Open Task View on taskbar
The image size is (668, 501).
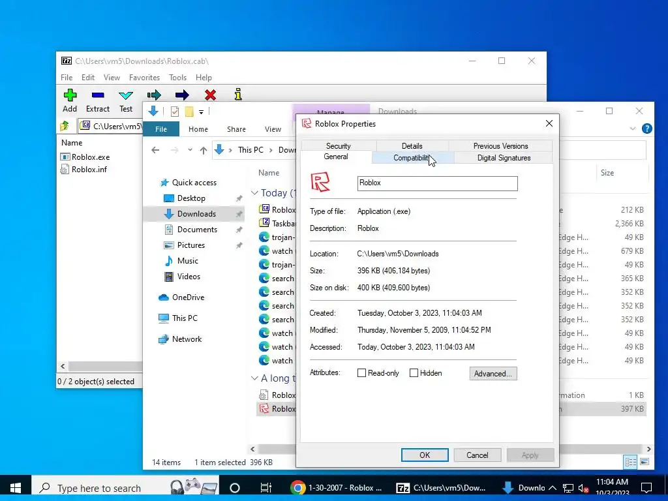[266, 488]
